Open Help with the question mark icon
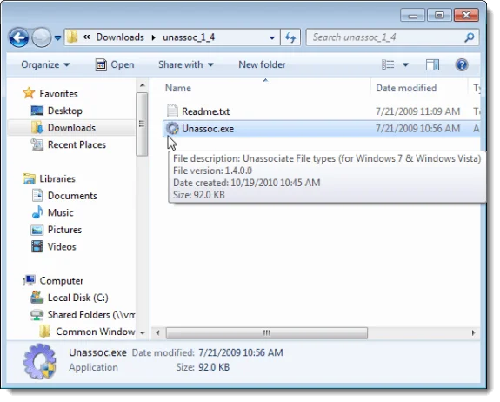The width and height of the screenshot is (500, 402). [462, 64]
